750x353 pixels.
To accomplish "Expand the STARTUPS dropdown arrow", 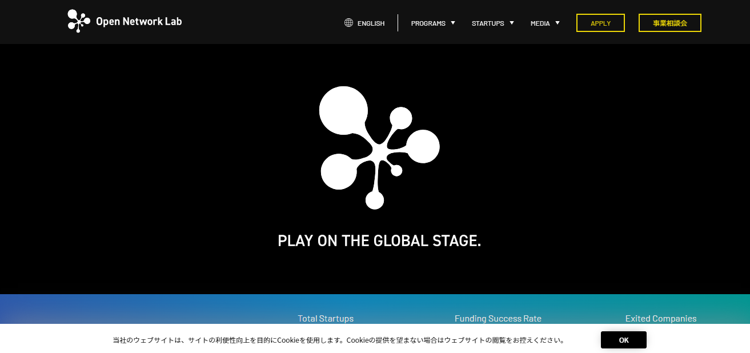I will coord(512,23).
